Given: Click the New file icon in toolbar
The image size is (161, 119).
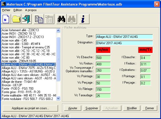Looking at the screenshot, I should tap(6, 19).
